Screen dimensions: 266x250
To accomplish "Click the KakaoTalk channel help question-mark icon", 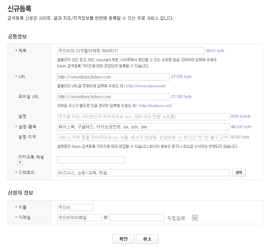I will click(x=20, y=162).
